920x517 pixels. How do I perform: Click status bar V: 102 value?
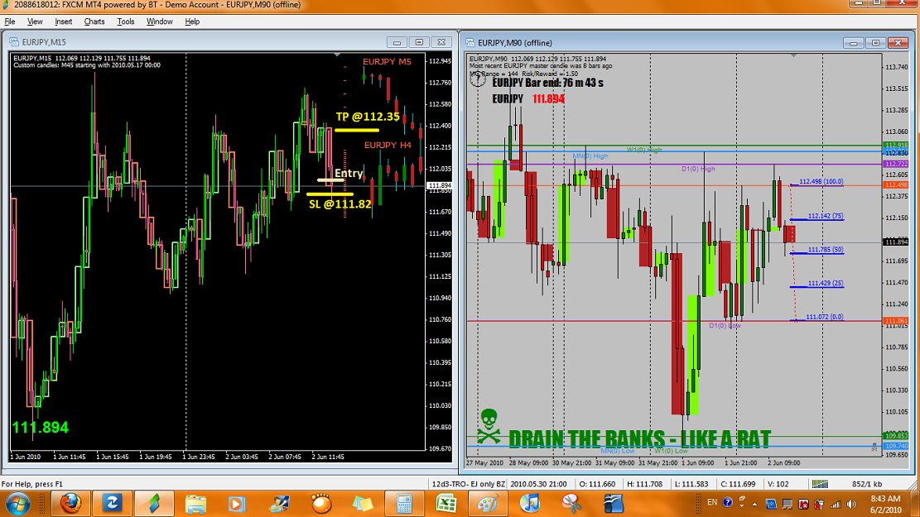pos(778,484)
